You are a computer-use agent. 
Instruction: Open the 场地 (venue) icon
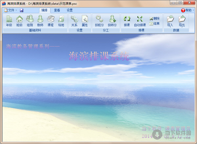pyautogui.click(x=61, y=21)
